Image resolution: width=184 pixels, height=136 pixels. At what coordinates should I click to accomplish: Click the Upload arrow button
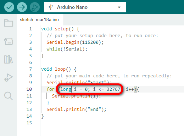click(x=22, y=7)
